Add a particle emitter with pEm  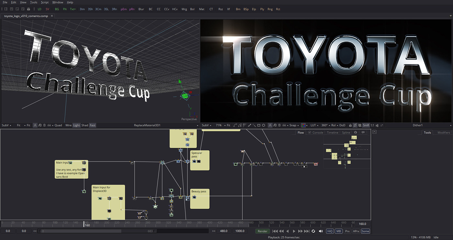point(124,9)
